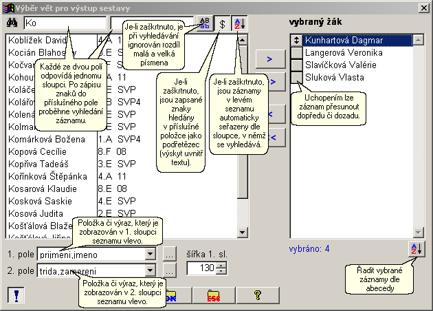Viewport: 433px width, 311px height.
Task: Select Slavíčková Valérie in the selected list
Action: pos(358,65)
